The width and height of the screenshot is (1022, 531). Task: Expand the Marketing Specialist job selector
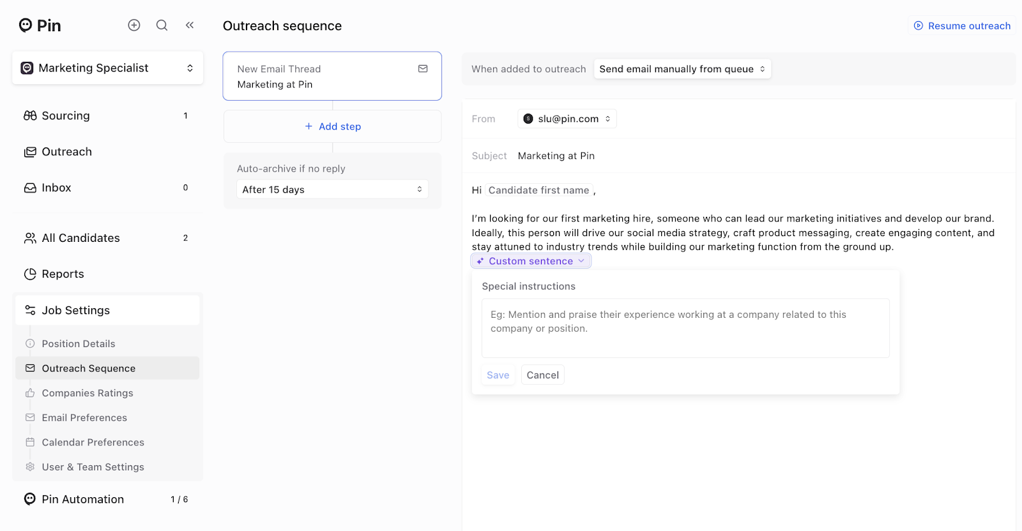tap(107, 68)
